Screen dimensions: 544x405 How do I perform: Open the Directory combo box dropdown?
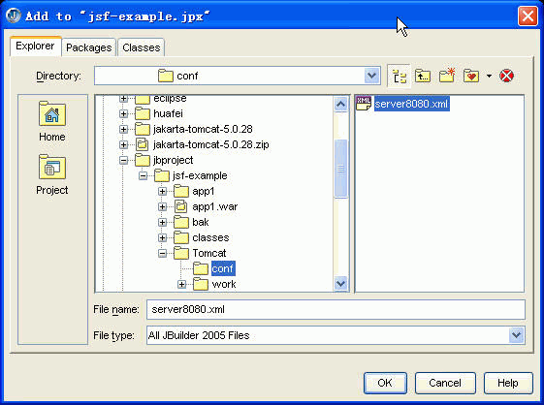click(x=371, y=76)
